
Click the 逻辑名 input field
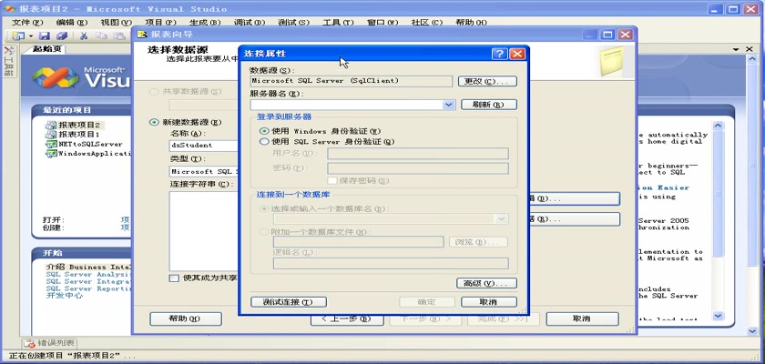pyautogui.click(x=391, y=264)
